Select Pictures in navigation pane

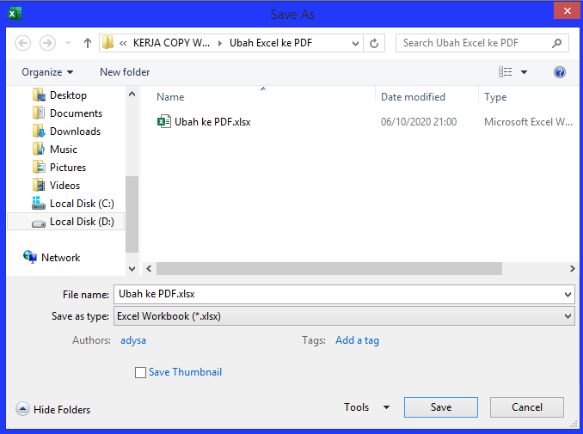click(68, 168)
